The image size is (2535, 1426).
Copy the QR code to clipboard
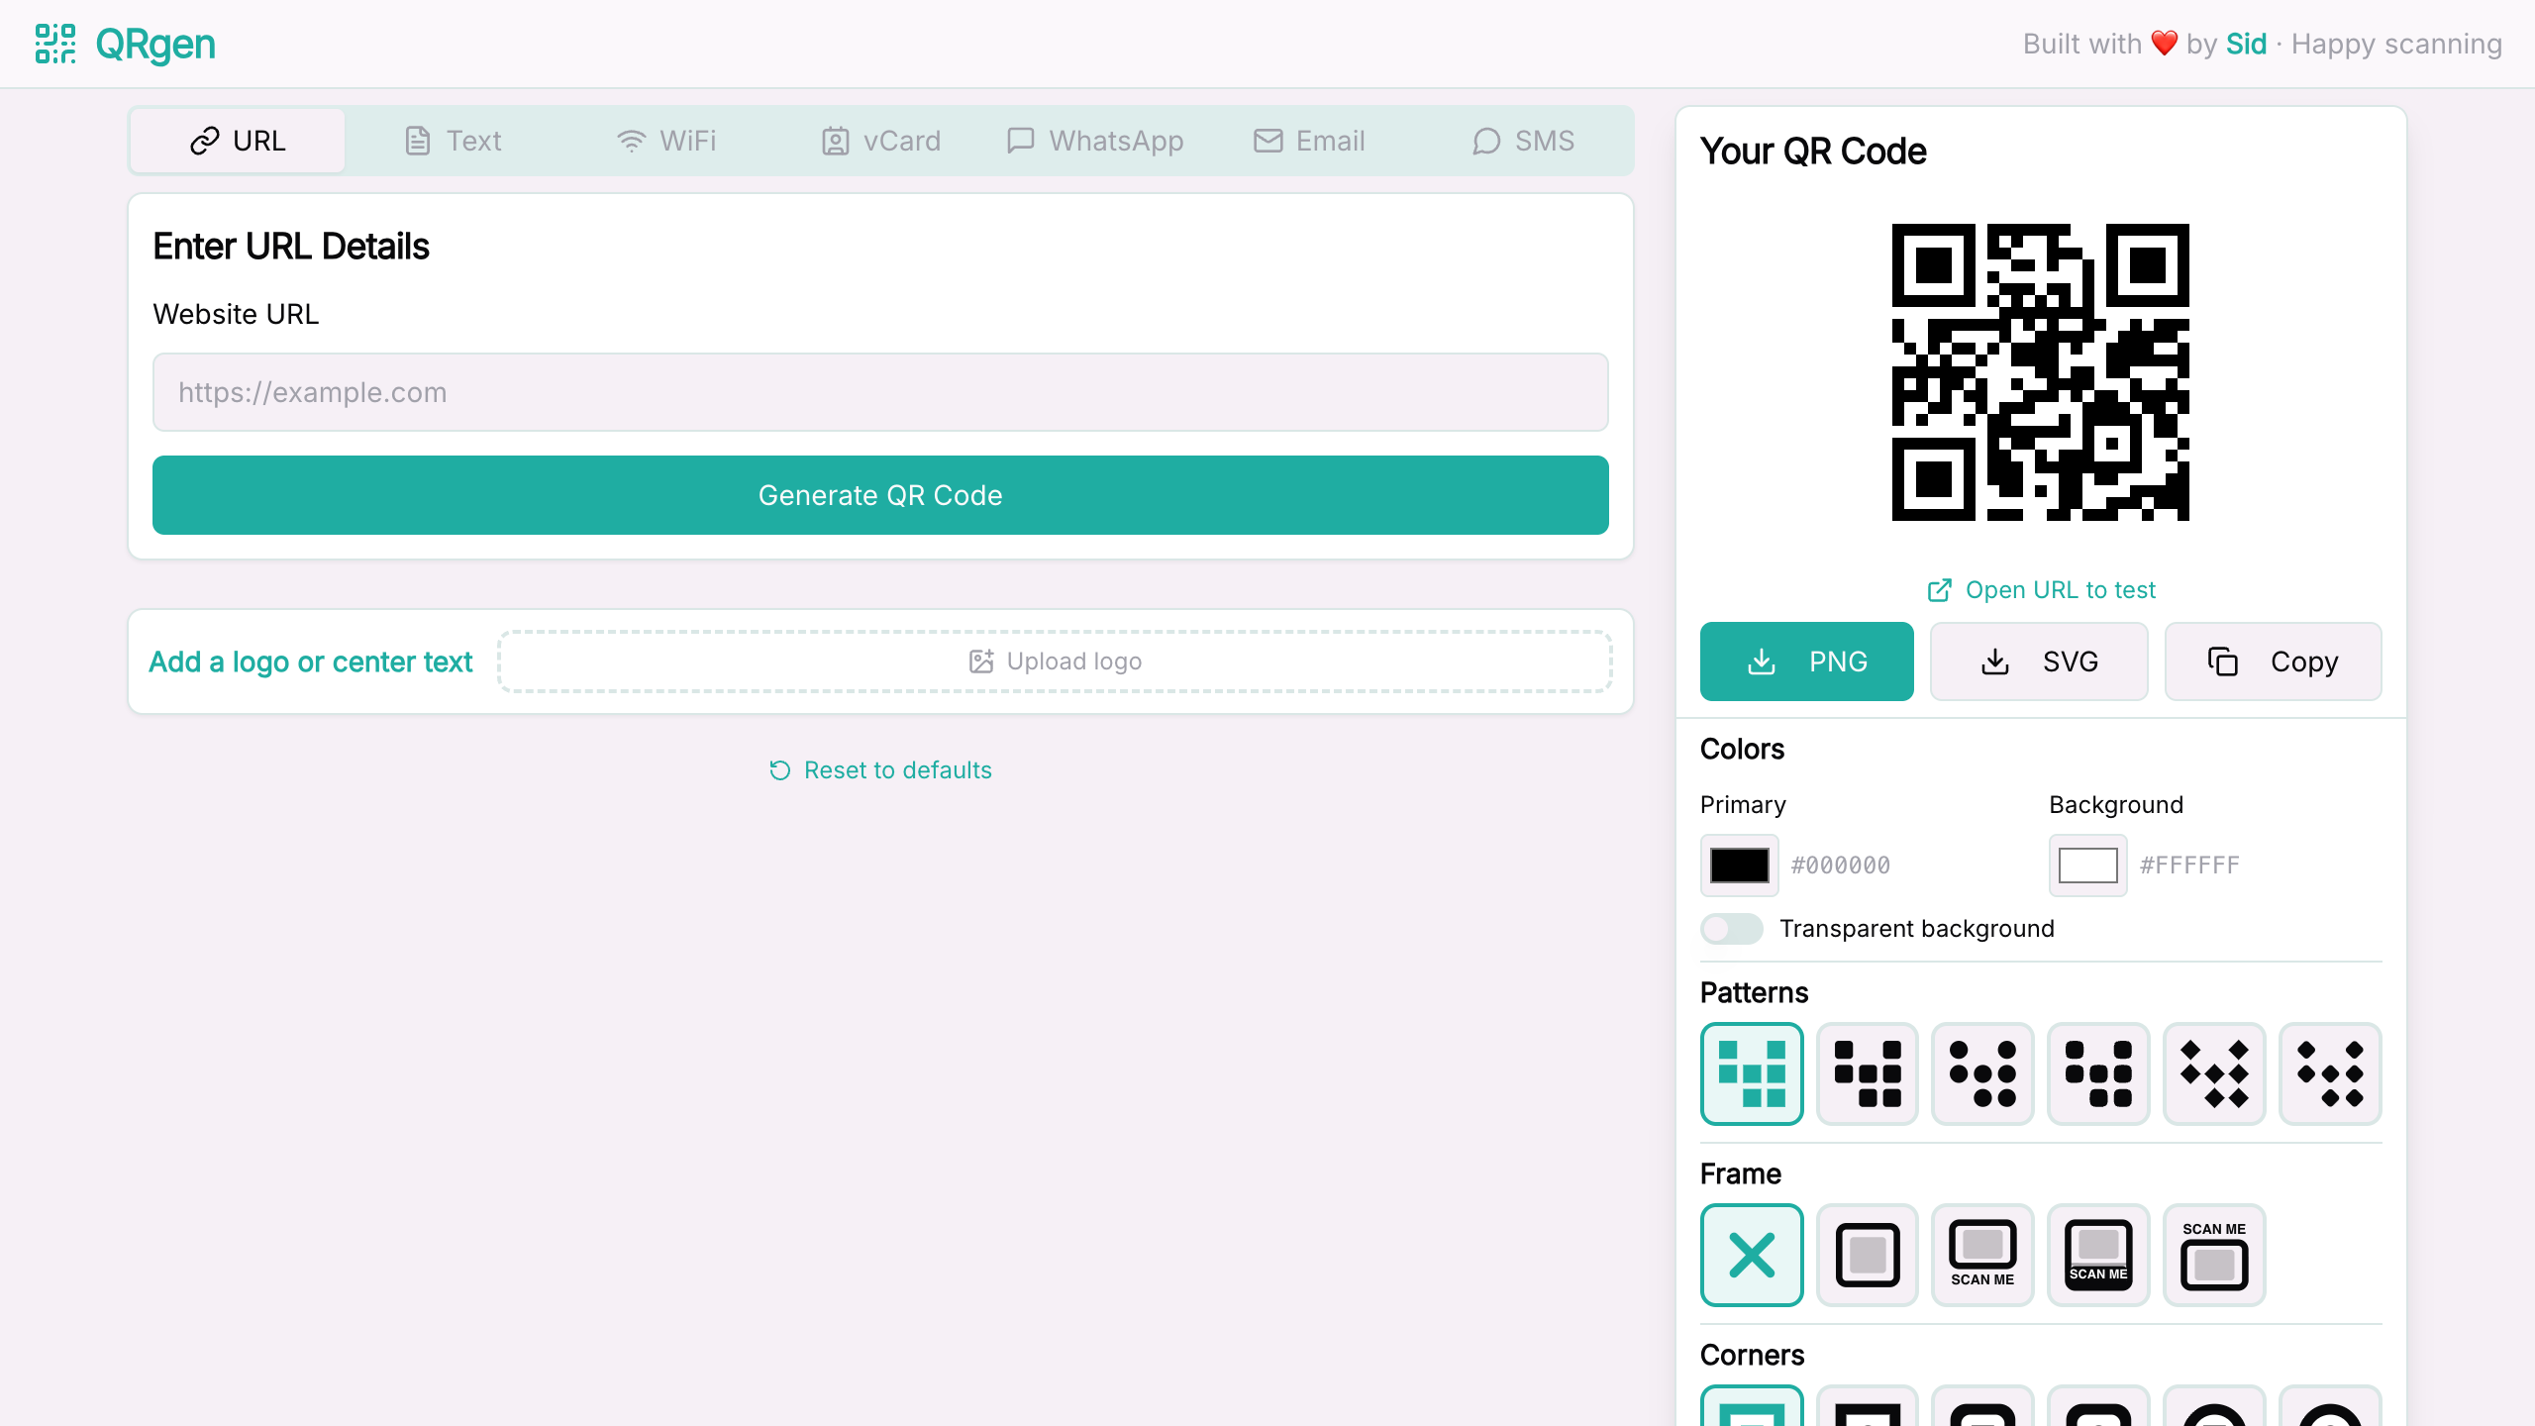click(2274, 662)
